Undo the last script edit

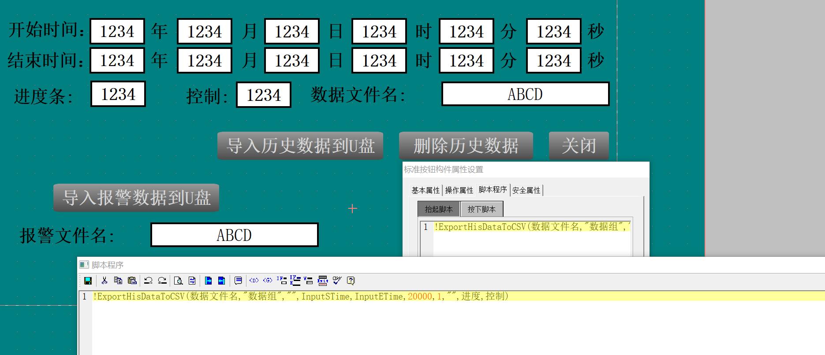[x=149, y=280]
